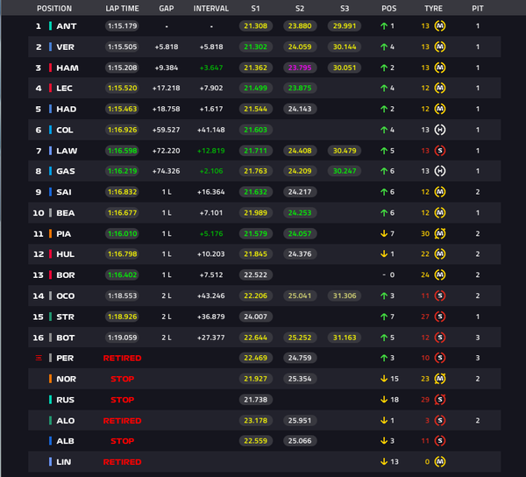Click the medium tyre icon in BEA's row
Viewport: 526px width, 477px height.
pos(440,213)
